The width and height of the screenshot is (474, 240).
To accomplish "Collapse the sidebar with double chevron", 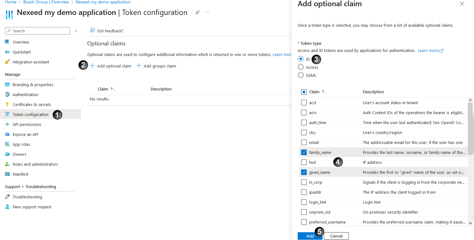I will pos(76,31).
